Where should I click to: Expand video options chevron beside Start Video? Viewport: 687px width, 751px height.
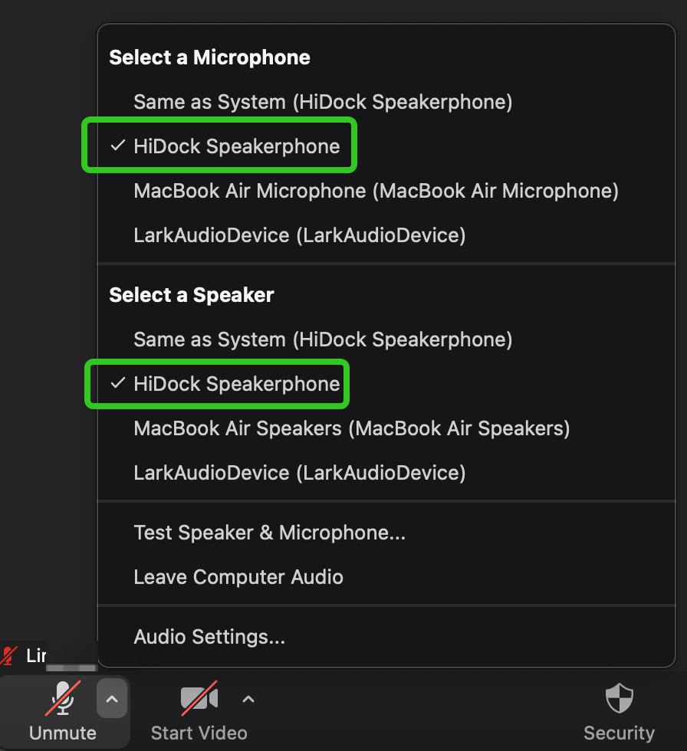248,699
